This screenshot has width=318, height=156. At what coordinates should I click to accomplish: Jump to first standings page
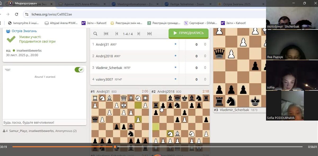(106, 34)
